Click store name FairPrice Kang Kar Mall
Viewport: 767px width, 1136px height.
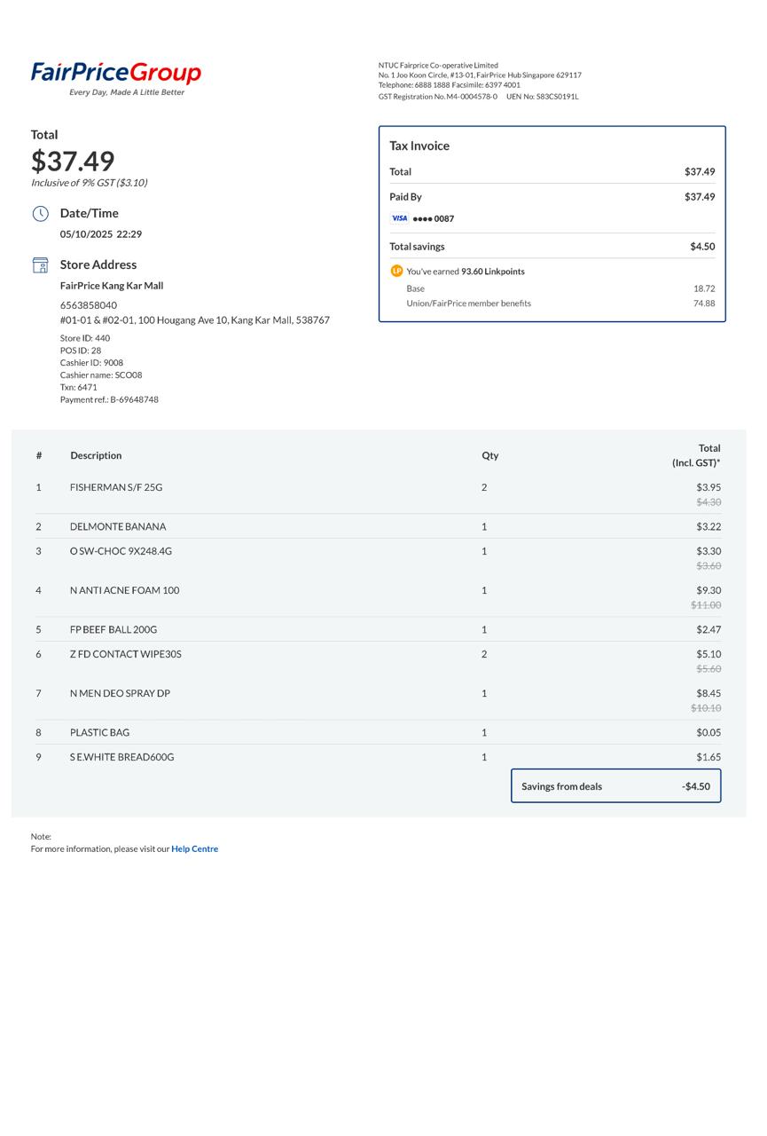112,286
